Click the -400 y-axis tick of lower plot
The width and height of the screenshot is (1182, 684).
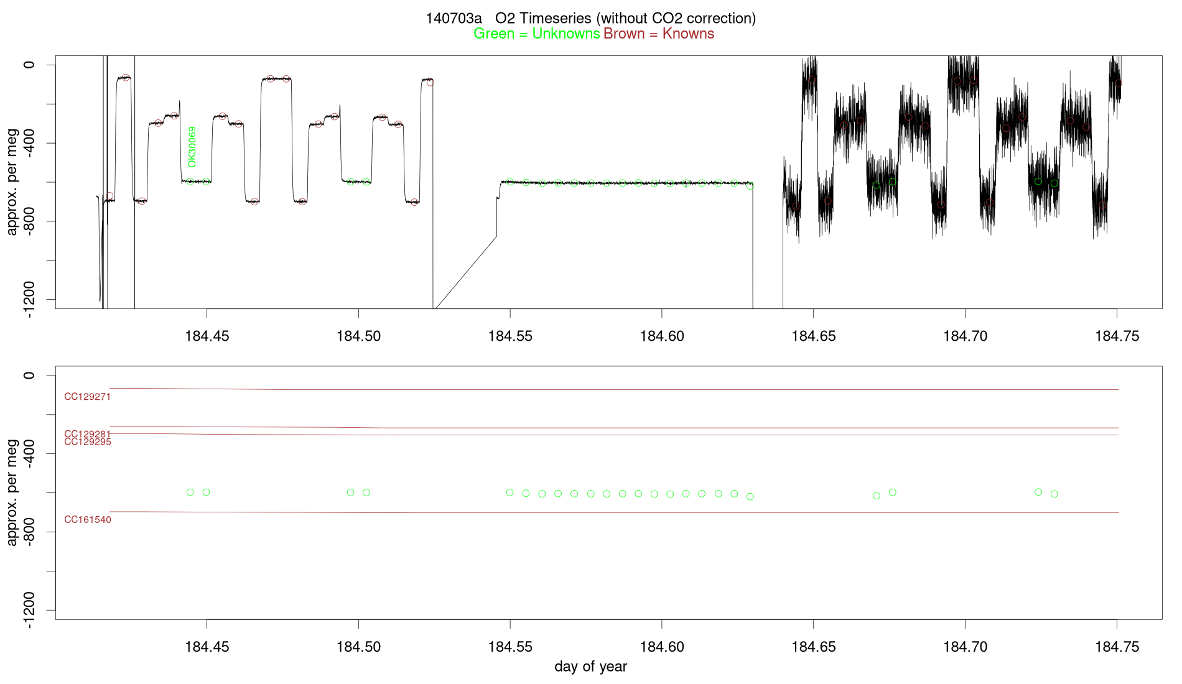29,454
